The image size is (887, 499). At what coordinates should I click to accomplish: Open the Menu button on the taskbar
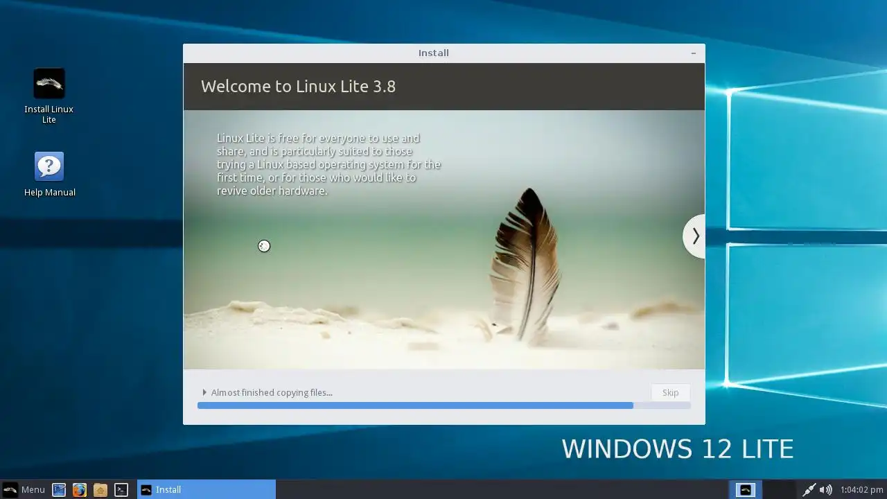tap(24, 489)
